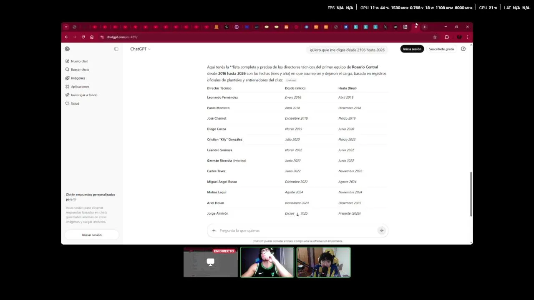Image resolution: width=534 pixels, height=300 pixels.
Task: Click the 'Ariel Holan' table cell
Action: [215, 203]
